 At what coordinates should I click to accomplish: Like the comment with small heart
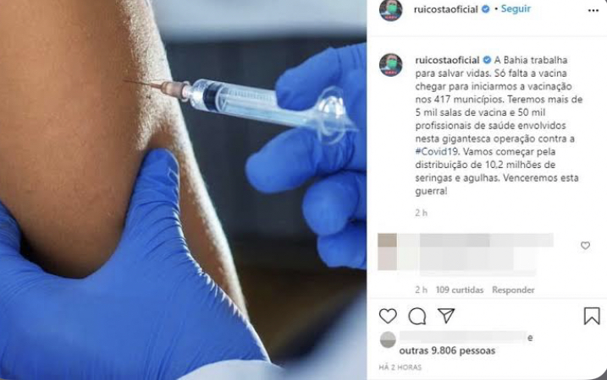coord(585,245)
